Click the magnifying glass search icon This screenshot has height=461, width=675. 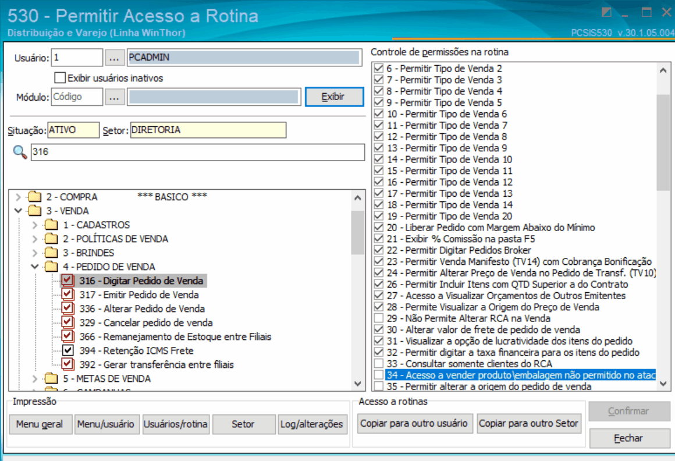click(x=20, y=152)
